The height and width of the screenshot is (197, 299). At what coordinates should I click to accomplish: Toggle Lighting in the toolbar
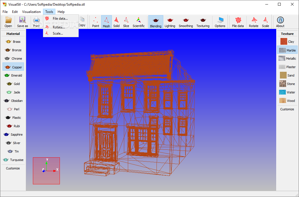(x=170, y=22)
